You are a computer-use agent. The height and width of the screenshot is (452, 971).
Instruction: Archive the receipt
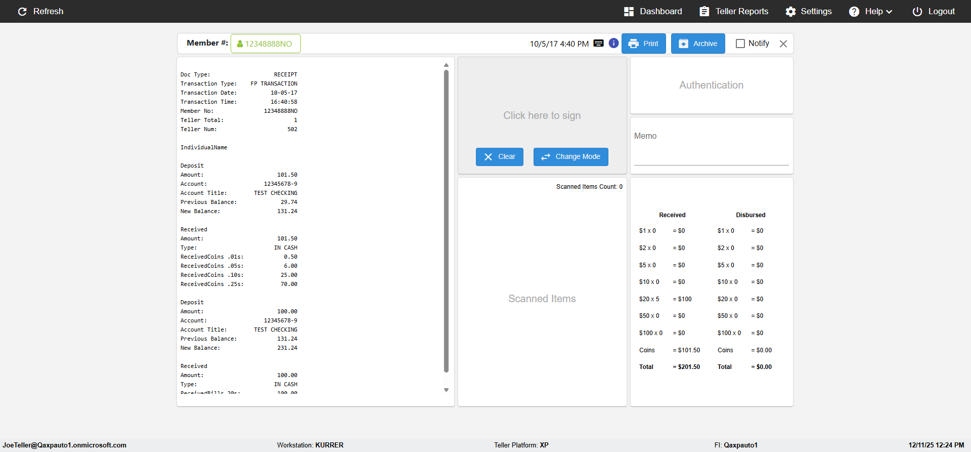click(x=698, y=44)
